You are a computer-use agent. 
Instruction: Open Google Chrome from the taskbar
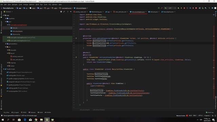click(36, 120)
